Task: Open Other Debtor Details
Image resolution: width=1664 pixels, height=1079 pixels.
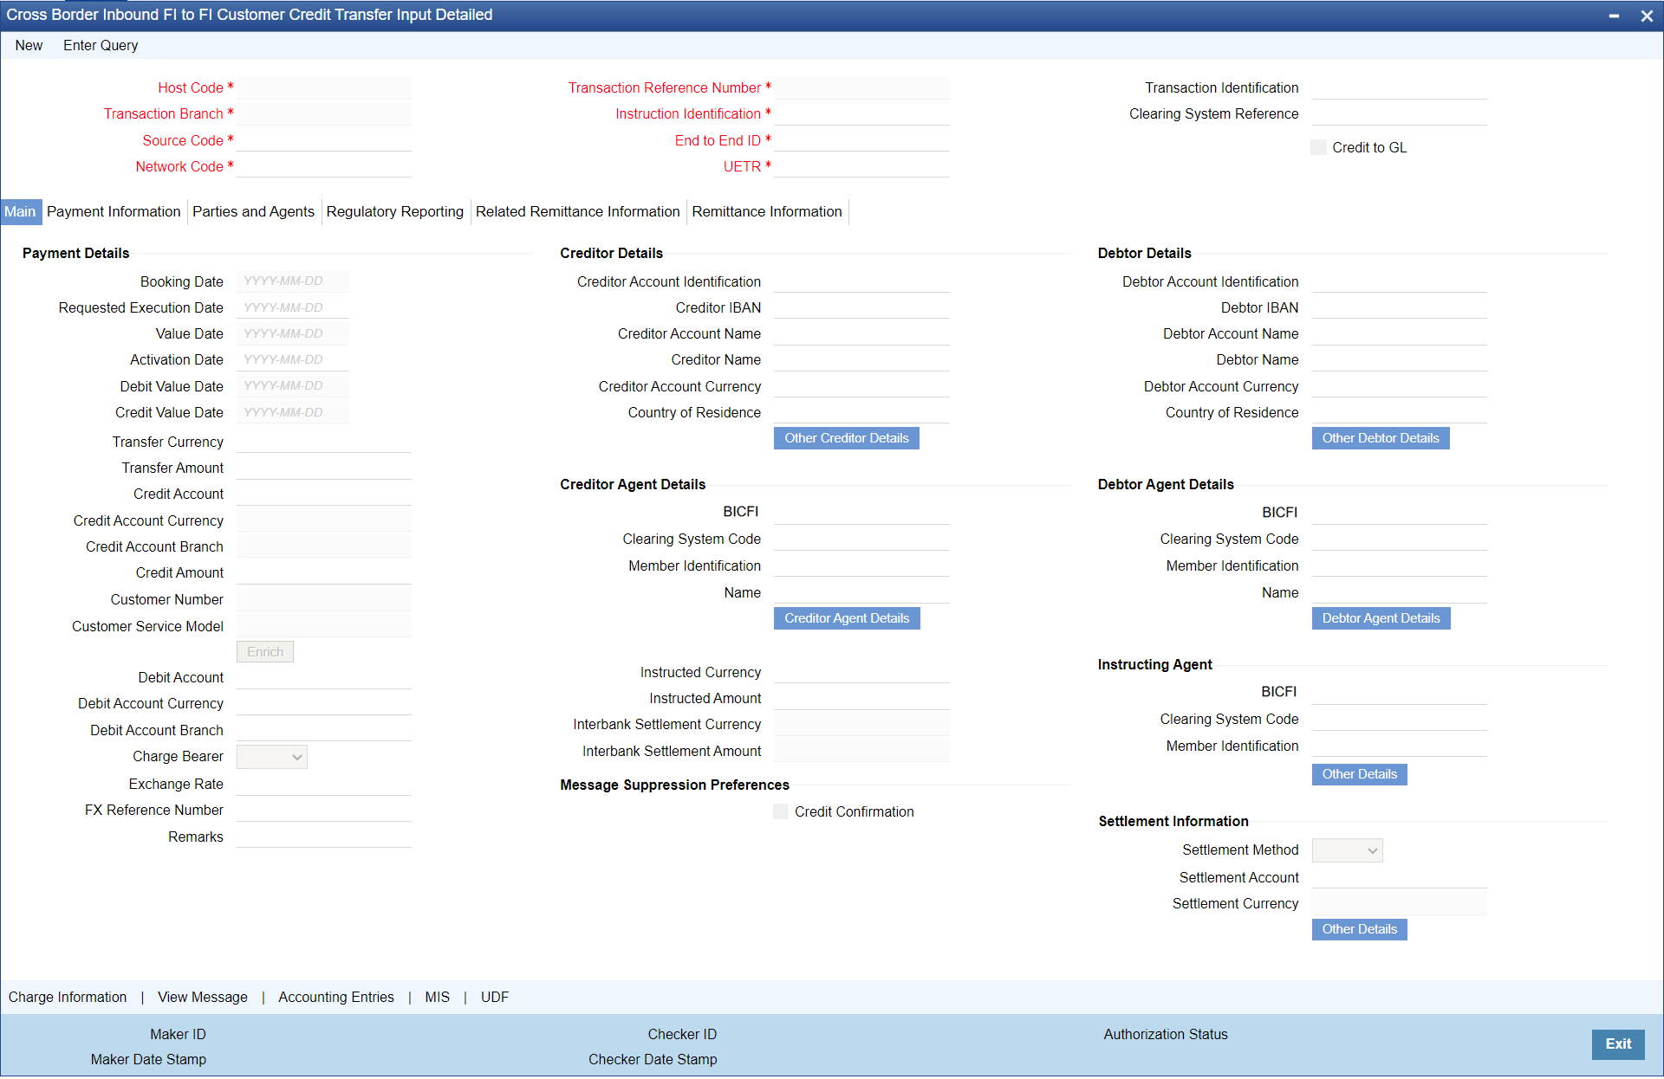Action: 1380,438
